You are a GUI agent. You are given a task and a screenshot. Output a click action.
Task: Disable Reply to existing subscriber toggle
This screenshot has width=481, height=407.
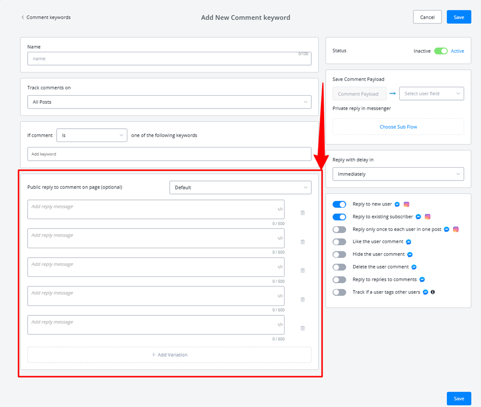point(339,217)
